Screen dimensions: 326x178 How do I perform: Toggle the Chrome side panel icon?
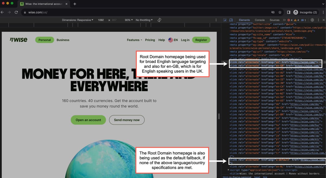(x=289, y=12)
